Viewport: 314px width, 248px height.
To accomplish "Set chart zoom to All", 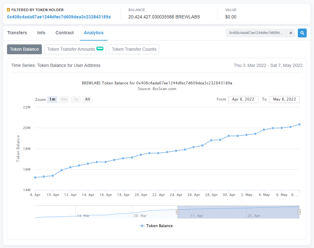I will pyautogui.click(x=87, y=100).
